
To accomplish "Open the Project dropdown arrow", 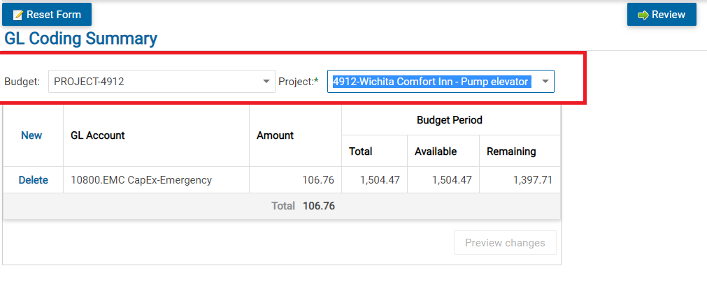I will click(x=545, y=82).
